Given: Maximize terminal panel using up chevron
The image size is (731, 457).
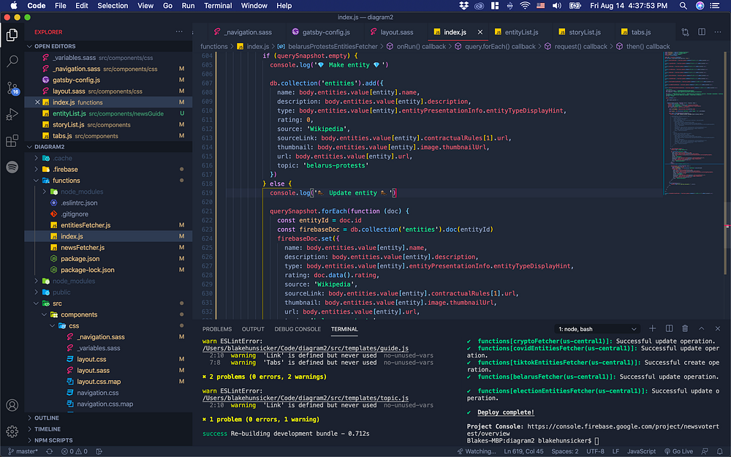Looking at the screenshot, I should point(701,329).
